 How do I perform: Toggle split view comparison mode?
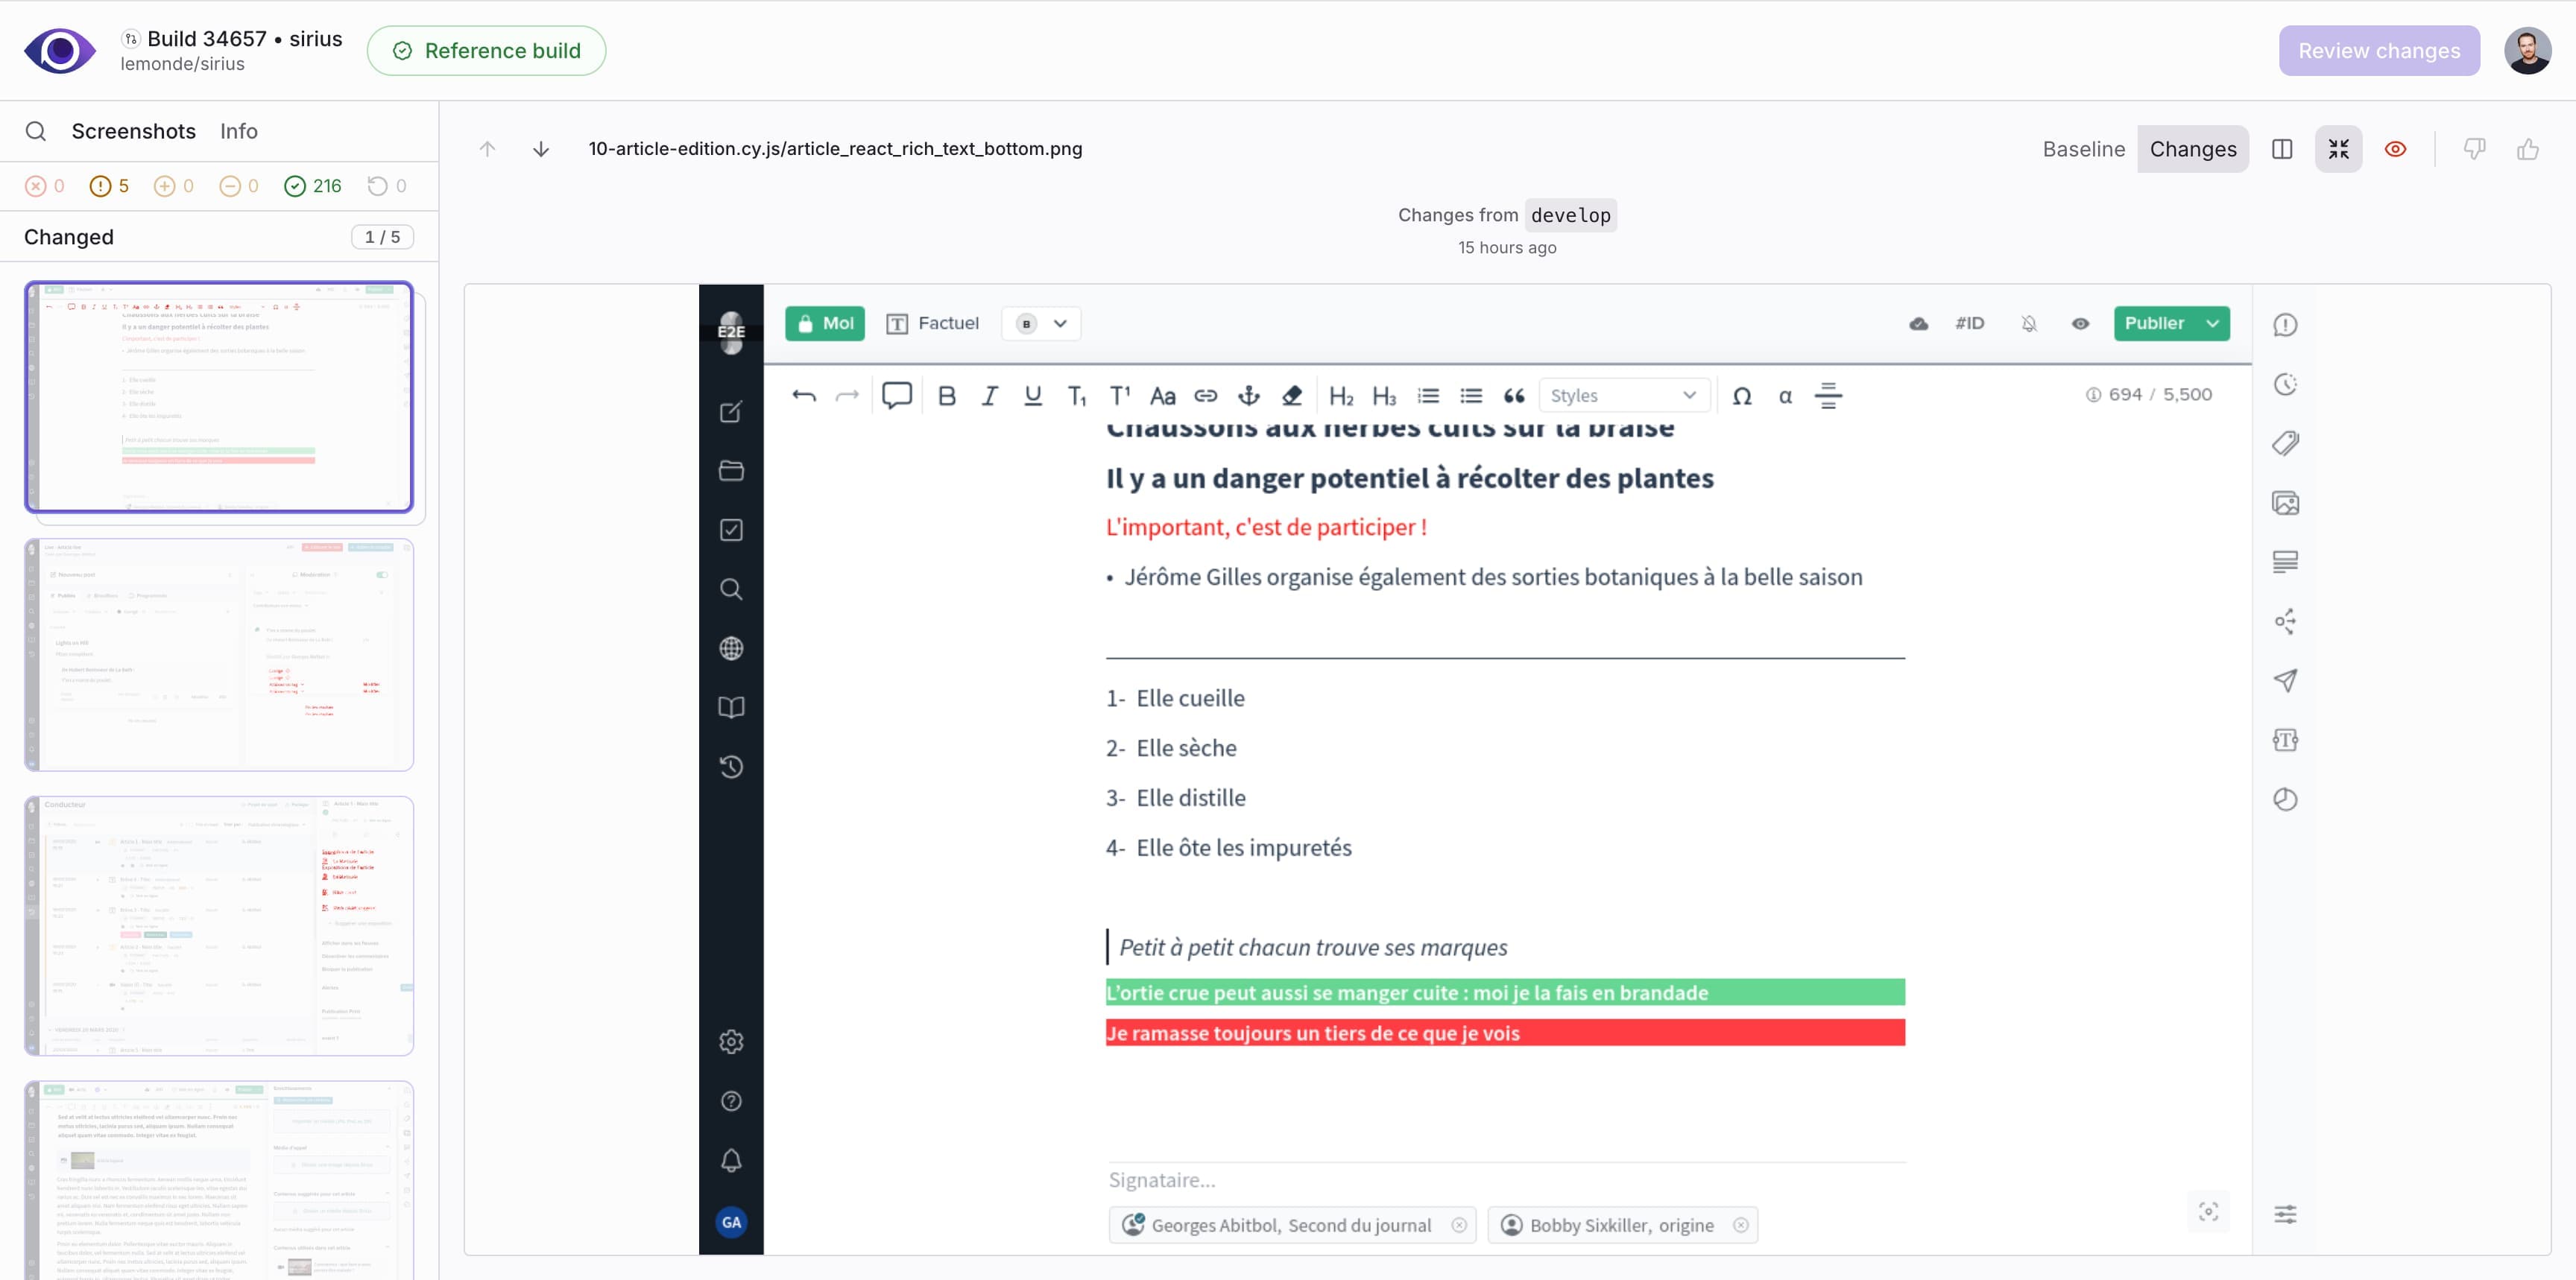[2282, 149]
